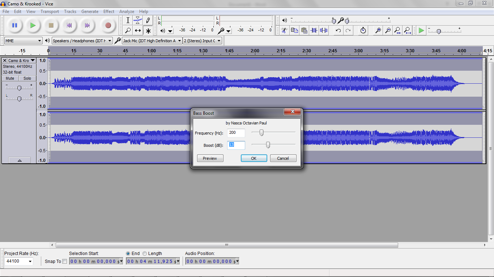Viewport: 494px width, 277px height.
Task: Click the Trim audio icon
Action: coord(314,30)
